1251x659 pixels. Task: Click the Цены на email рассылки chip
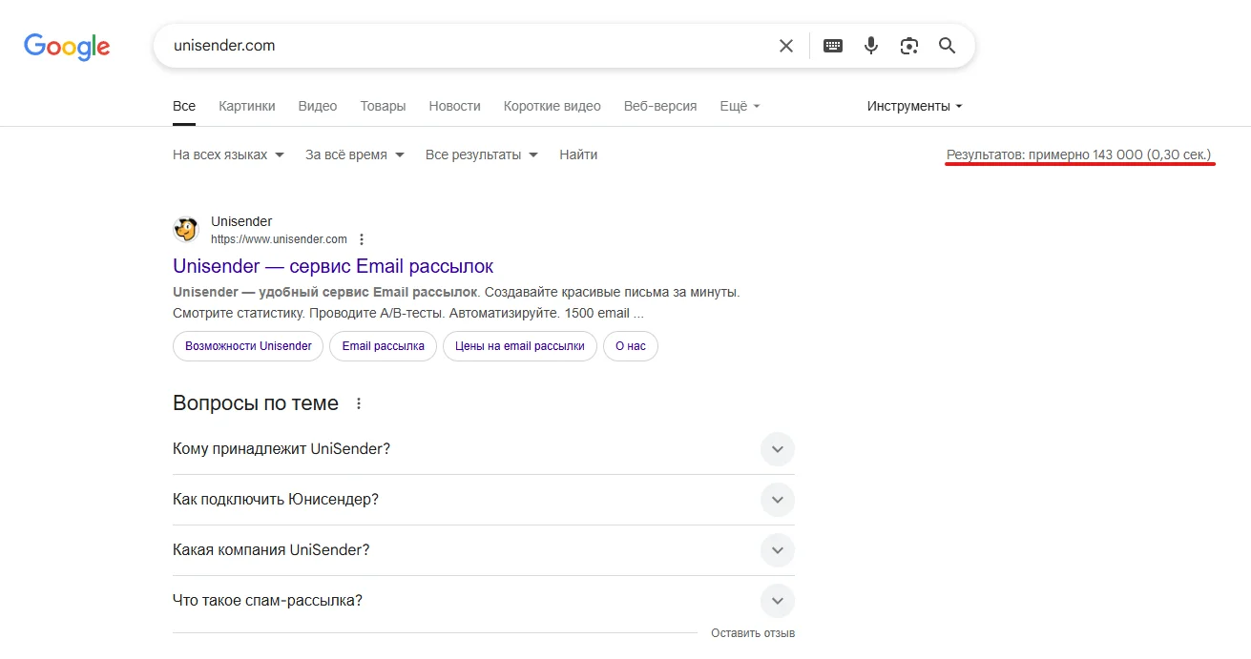519,346
